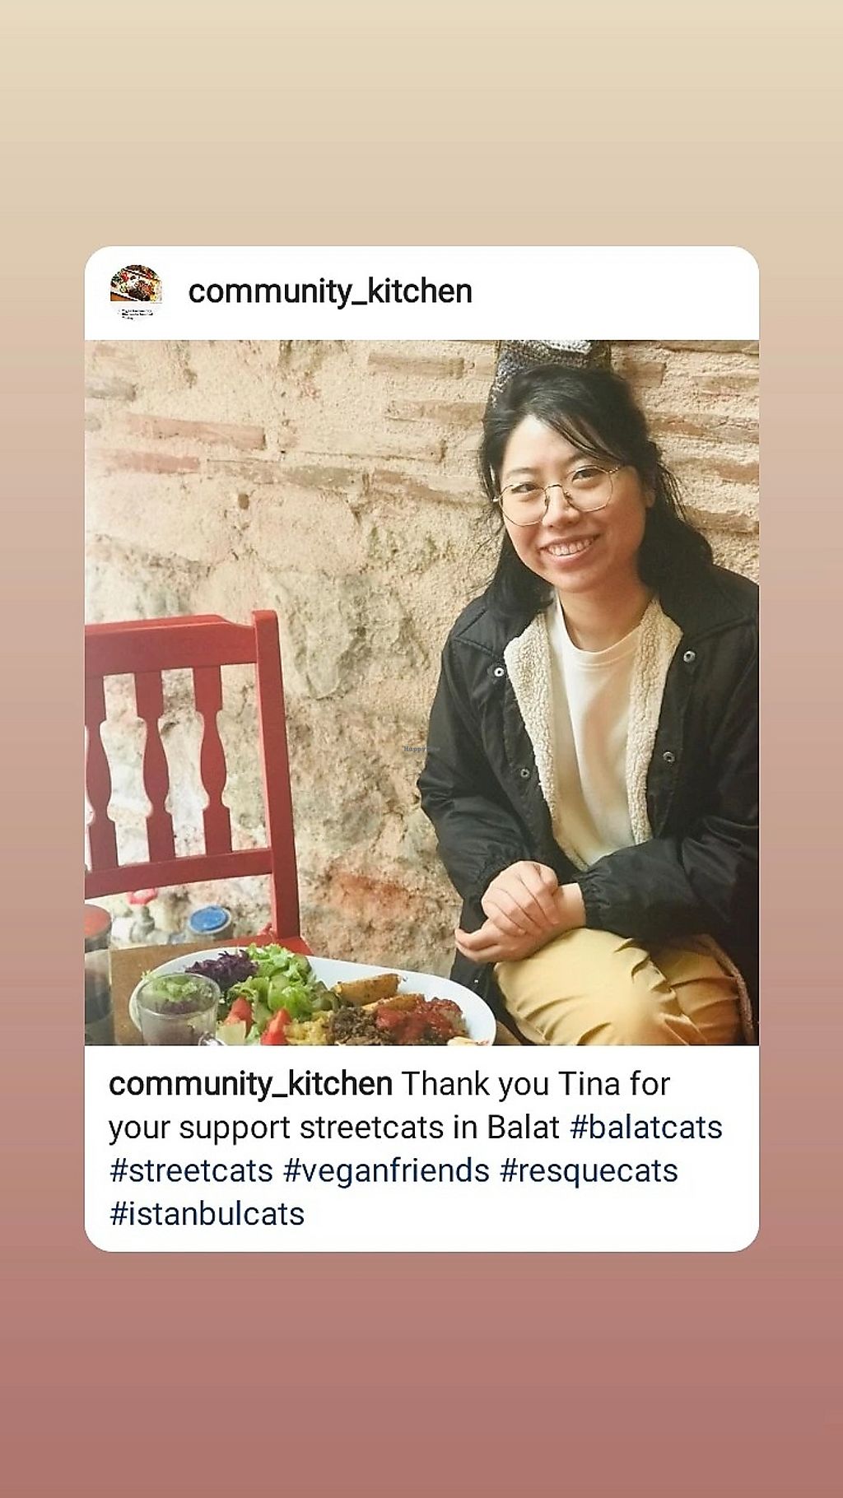Screen dimensions: 843x1498
Task: Open the #istanbulcats hashtag
Action: 207,1213
